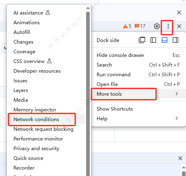Choose Search in DevTools menu
Image resolution: width=186 pixels, height=176 pixels.
pos(139,65)
